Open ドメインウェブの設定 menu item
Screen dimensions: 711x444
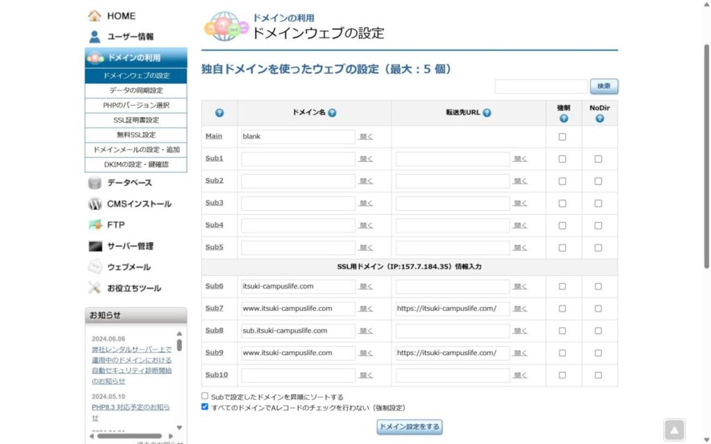coord(136,76)
